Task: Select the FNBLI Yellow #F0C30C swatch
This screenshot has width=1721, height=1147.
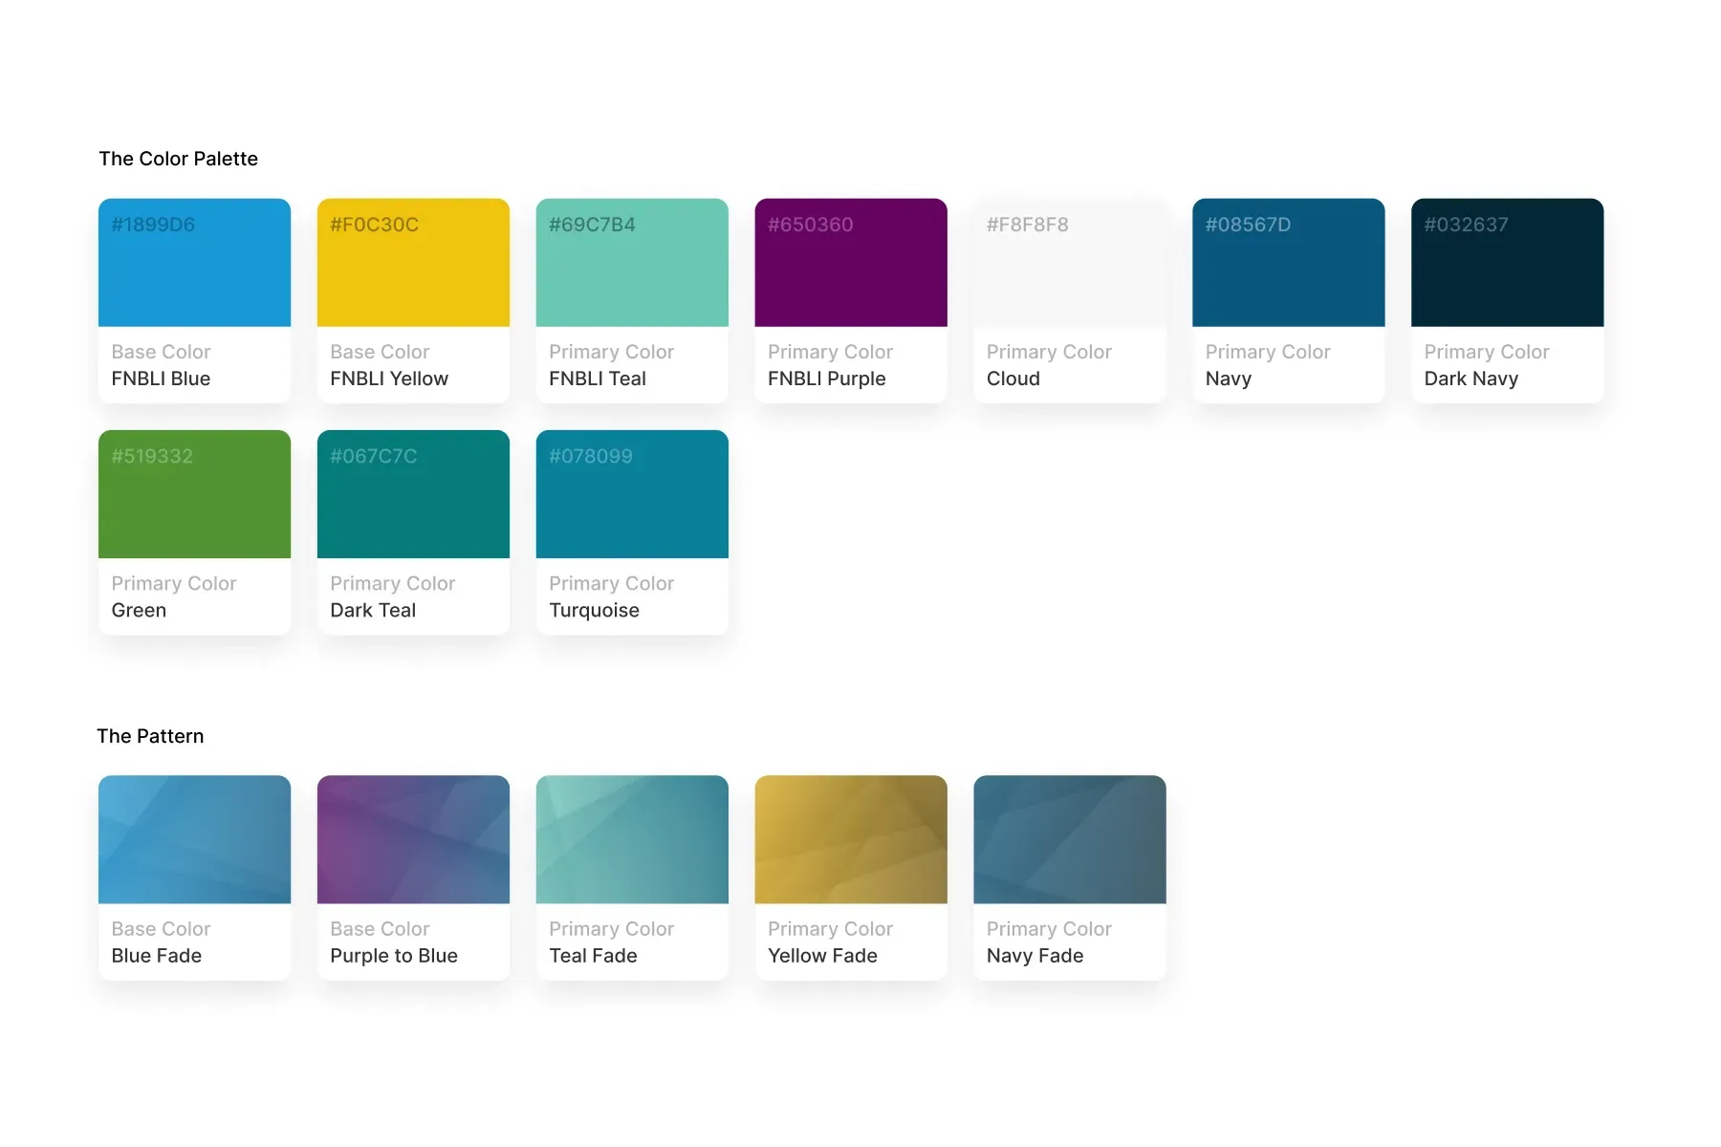Action: point(413,263)
